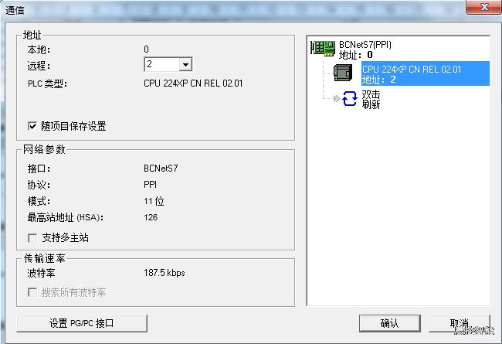Cancel using the 取消 button

click(460, 323)
